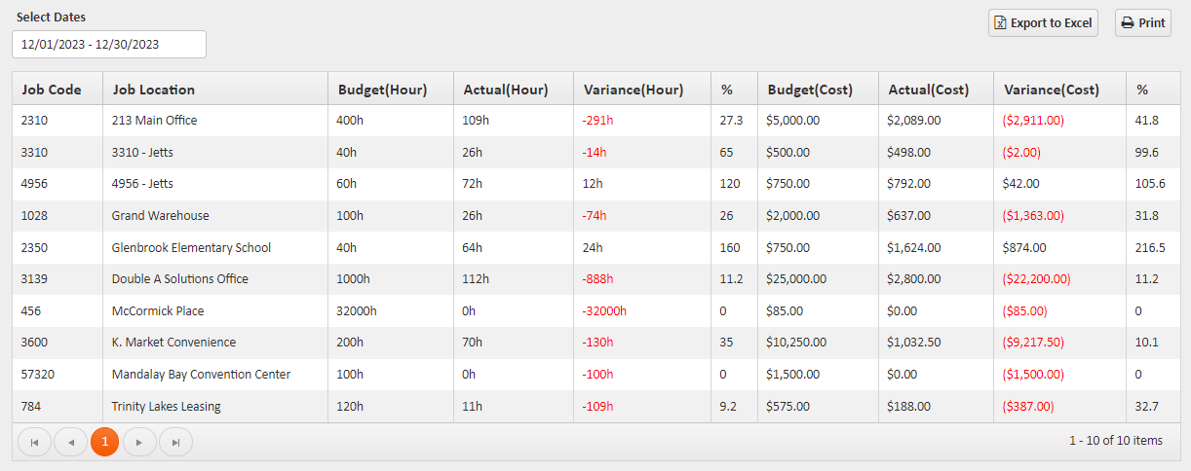The height and width of the screenshot is (471, 1191).
Task: Go to previous page of results
Action: click(x=69, y=442)
